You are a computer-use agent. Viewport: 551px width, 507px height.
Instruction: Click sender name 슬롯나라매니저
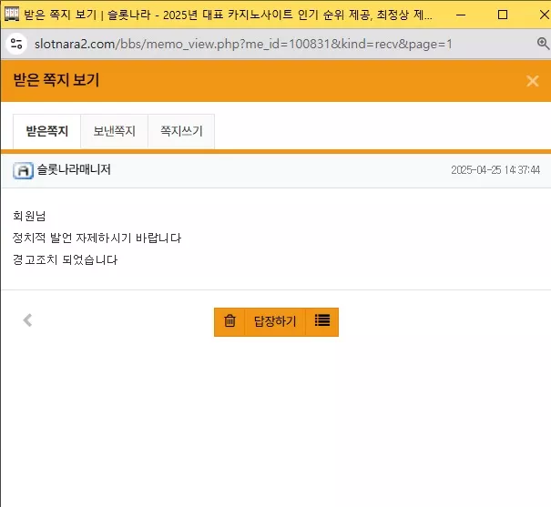74,169
